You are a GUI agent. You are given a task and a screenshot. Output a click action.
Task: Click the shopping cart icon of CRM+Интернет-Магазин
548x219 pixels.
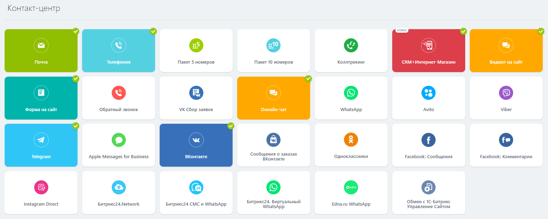tap(429, 45)
